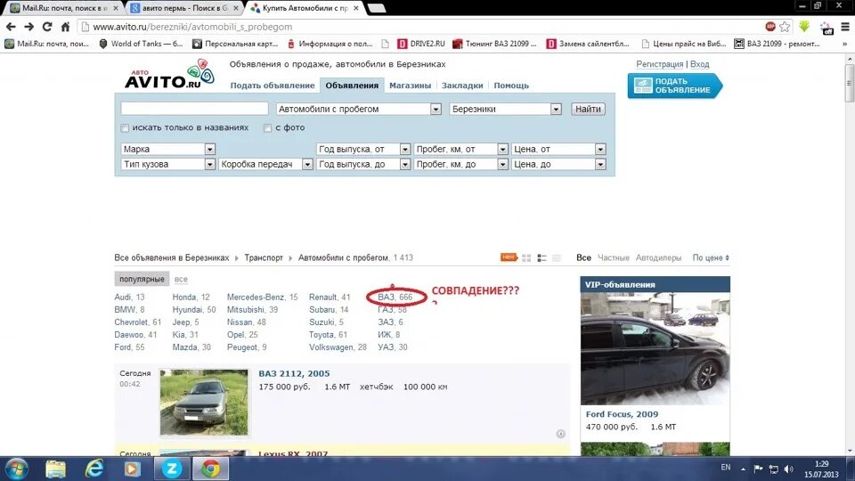Open Windows Start menu orb
Screen dimensions: 855x481
(16, 469)
